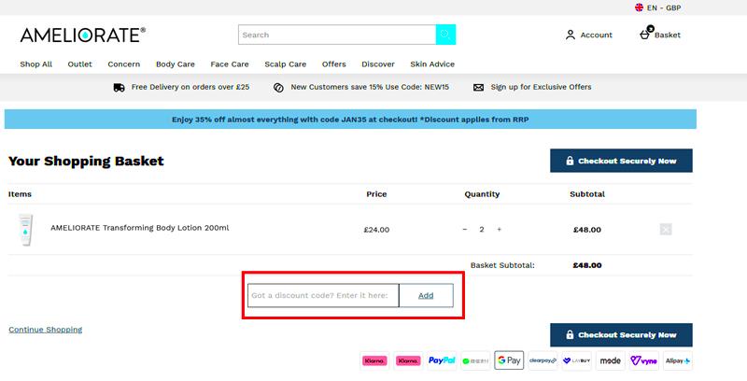Focus the Search input field
This screenshot has height=381, width=747.
click(x=337, y=35)
